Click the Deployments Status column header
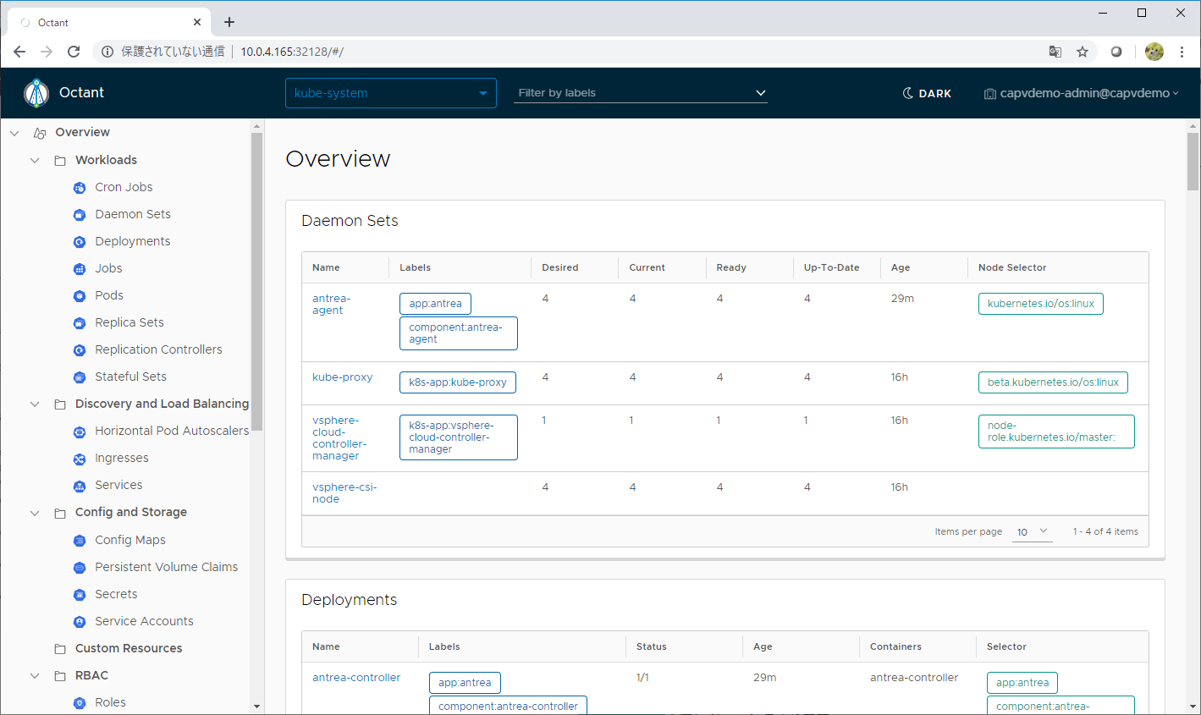The height and width of the screenshot is (715, 1201). point(652,646)
